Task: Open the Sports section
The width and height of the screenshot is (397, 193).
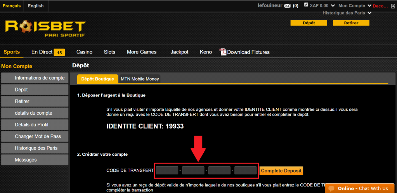Action: [12, 52]
